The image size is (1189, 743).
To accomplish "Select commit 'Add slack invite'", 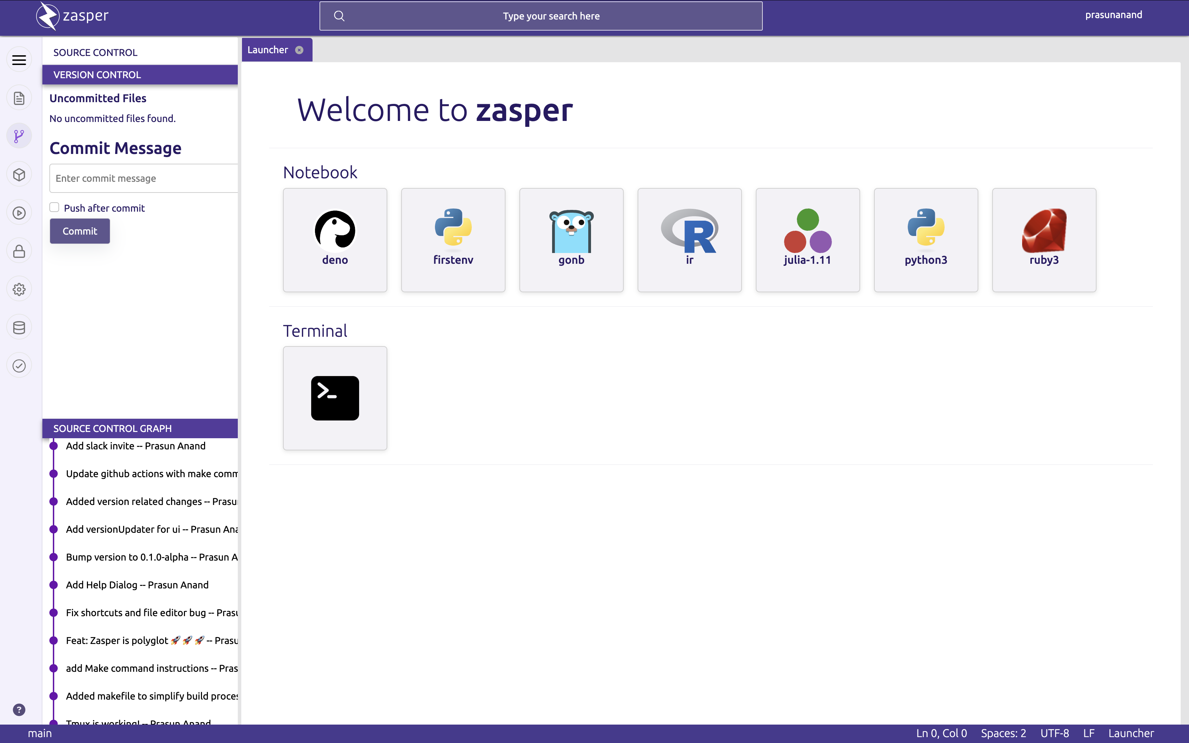I will [x=136, y=446].
